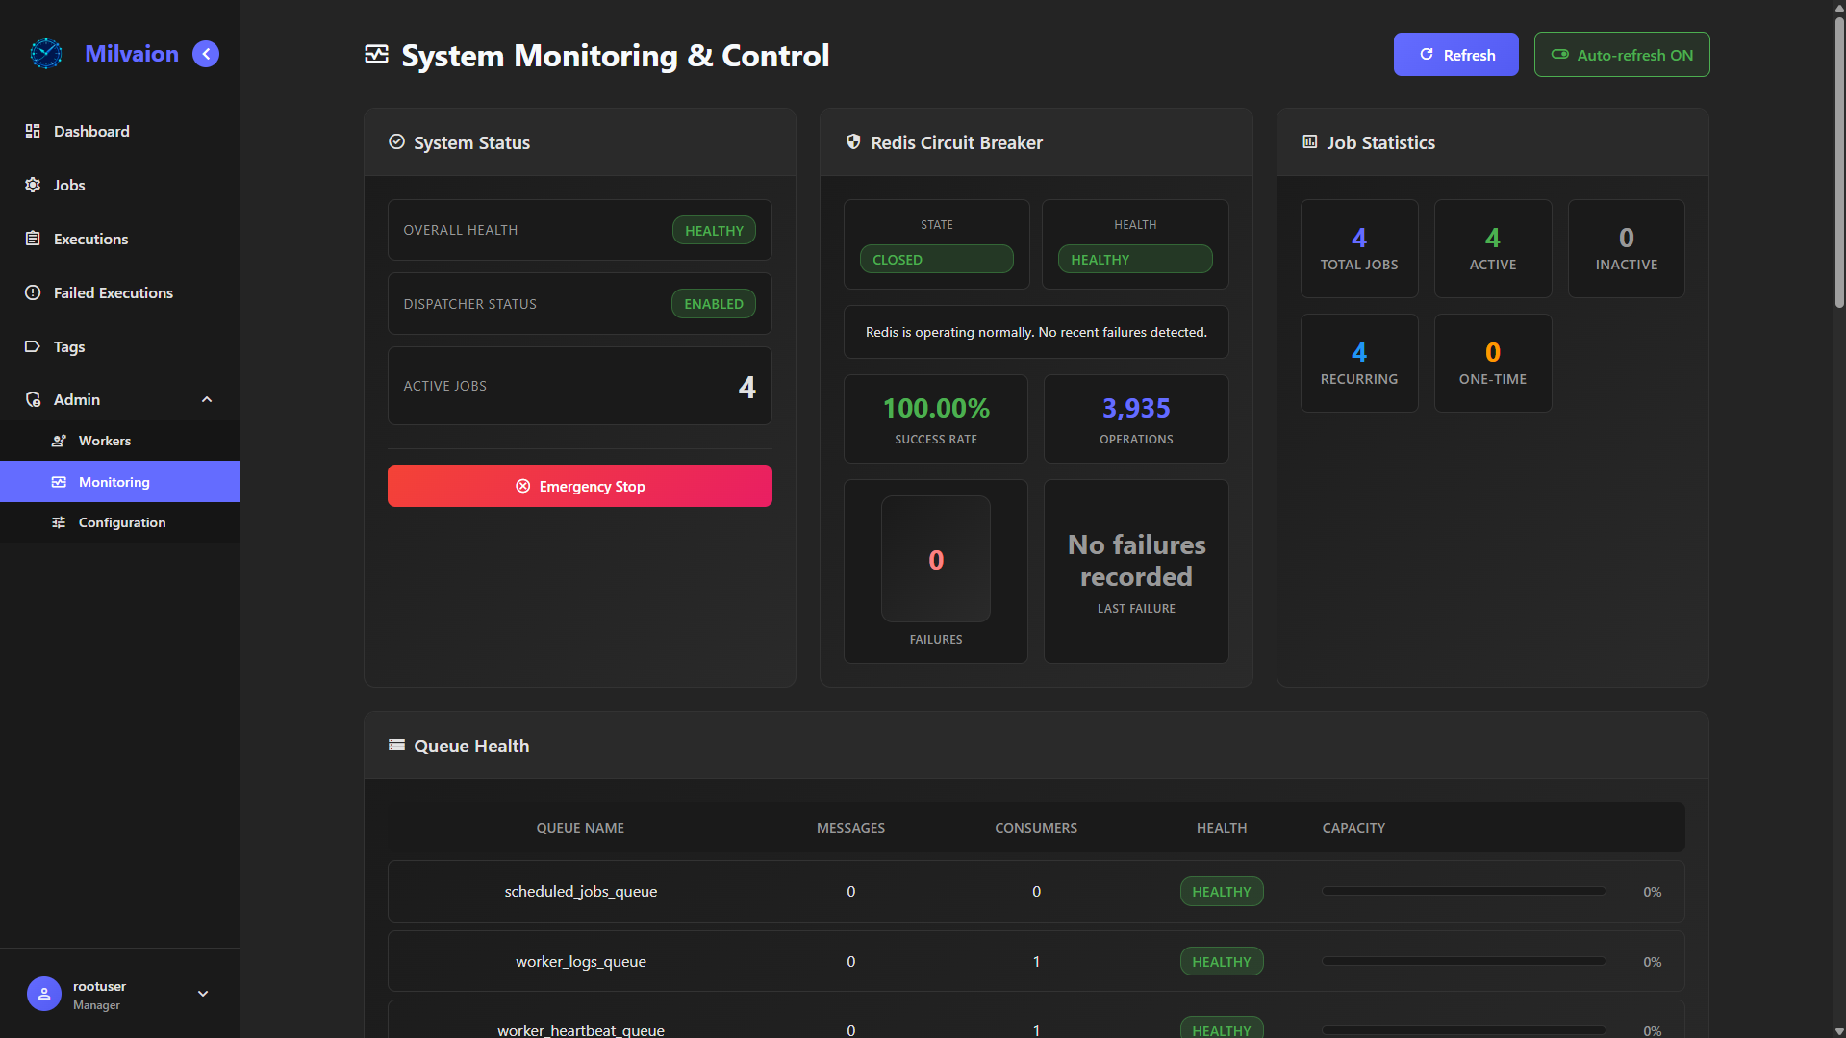Click the Milvaion clock logo icon
This screenshot has width=1846, height=1038.
45,54
